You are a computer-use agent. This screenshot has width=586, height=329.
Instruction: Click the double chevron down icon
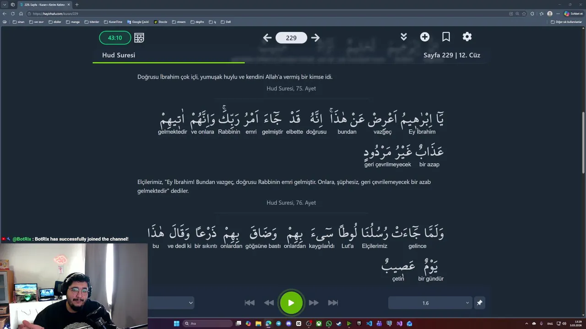click(x=404, y=37)
